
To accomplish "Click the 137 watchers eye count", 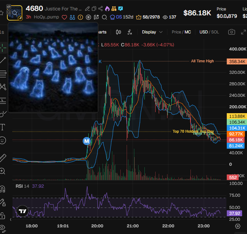I will 170,17.
